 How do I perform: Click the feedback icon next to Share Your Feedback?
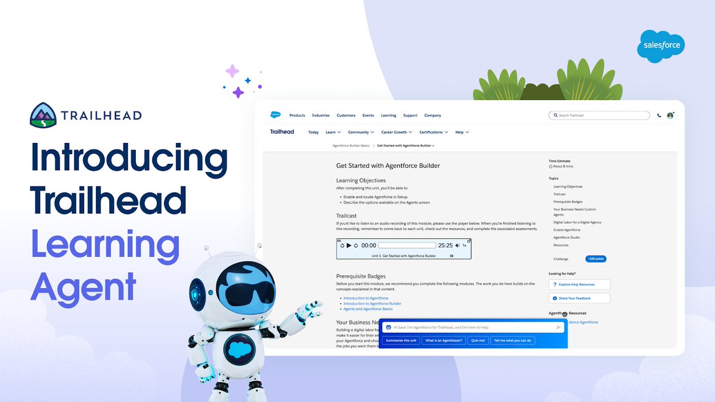point(555,298)
